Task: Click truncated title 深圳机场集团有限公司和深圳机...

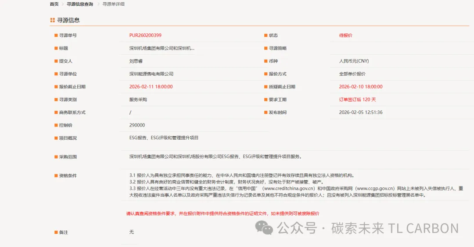Action: pos(162,48)
